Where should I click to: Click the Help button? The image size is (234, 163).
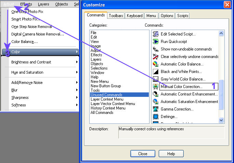point(171,154)
